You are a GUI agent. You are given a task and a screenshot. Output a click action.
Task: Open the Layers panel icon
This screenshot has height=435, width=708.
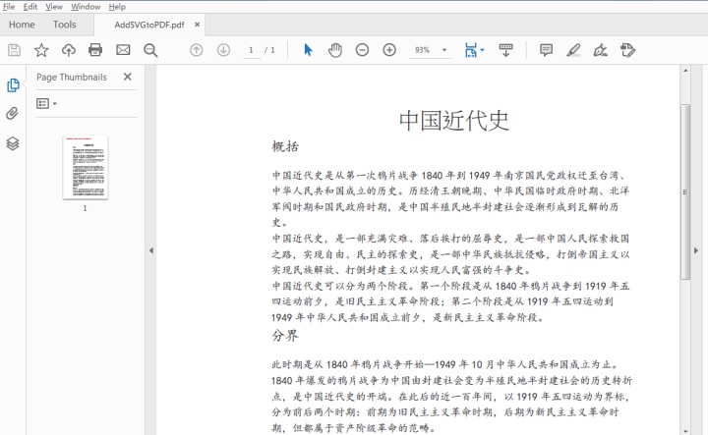pyautogui.click(x=13, y=143)
